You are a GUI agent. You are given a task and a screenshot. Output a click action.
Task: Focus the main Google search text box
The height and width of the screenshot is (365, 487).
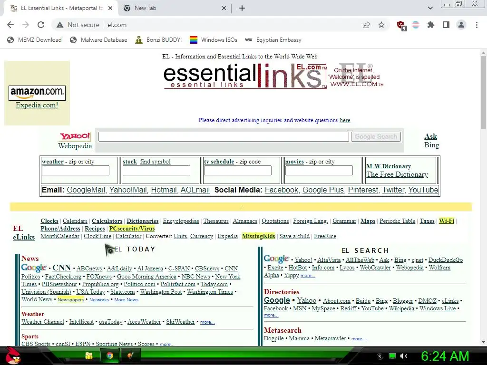coord(224,136)
